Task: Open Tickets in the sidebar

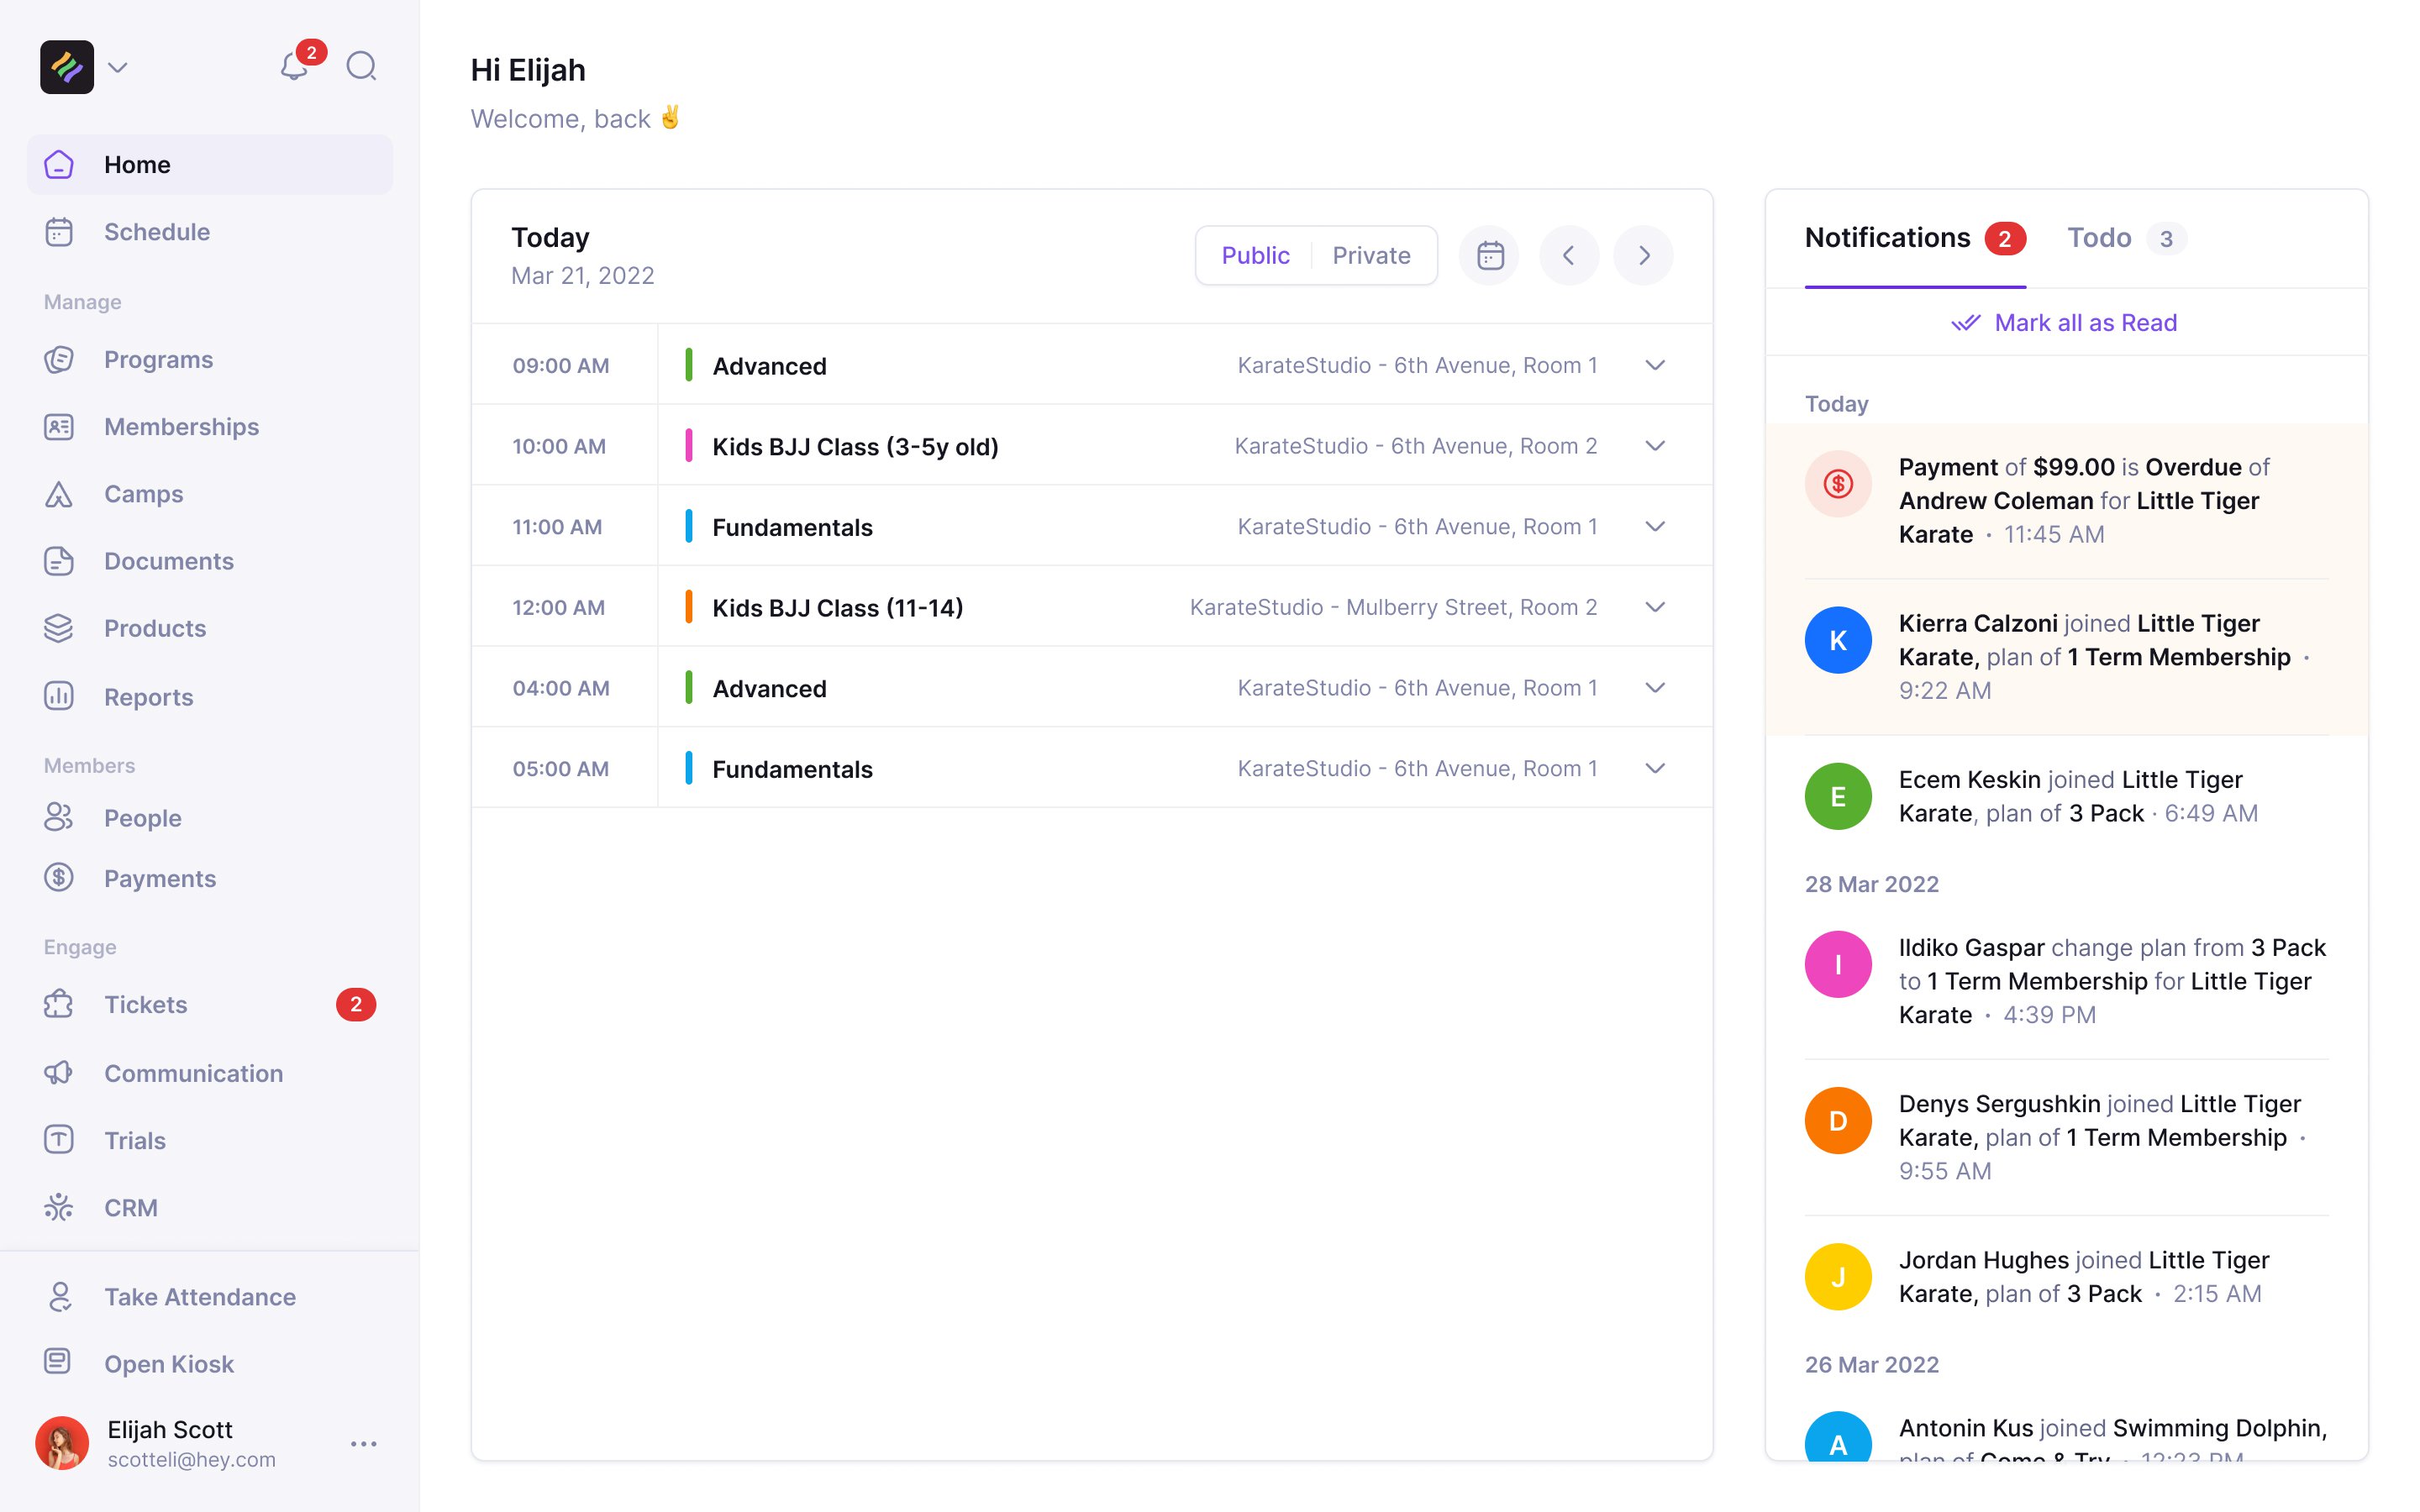Action: click(x=210, y=1004)
